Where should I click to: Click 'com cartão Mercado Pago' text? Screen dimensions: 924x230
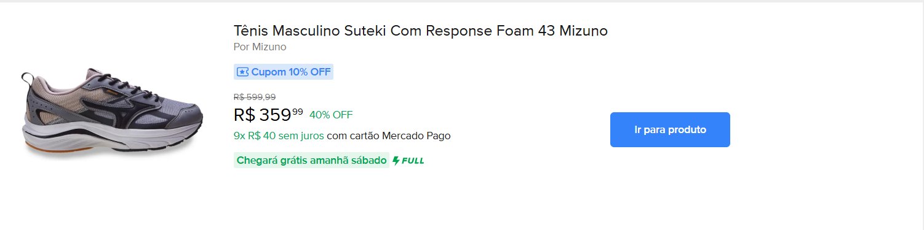pos(389,136)
